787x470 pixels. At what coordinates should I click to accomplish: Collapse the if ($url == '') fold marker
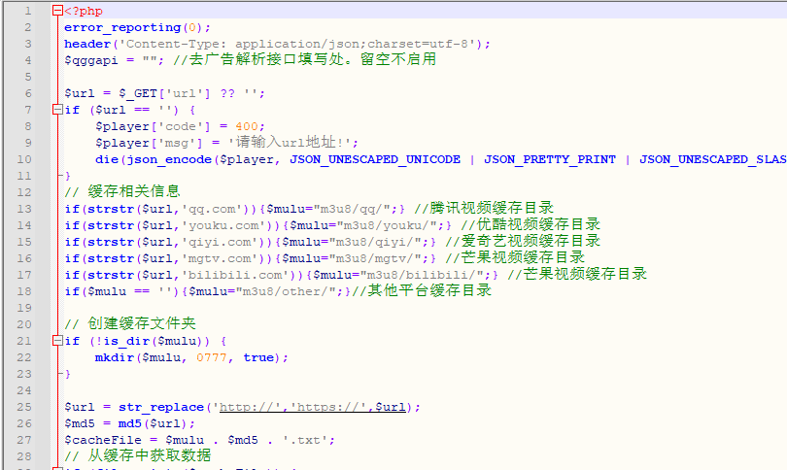point(57,110)
